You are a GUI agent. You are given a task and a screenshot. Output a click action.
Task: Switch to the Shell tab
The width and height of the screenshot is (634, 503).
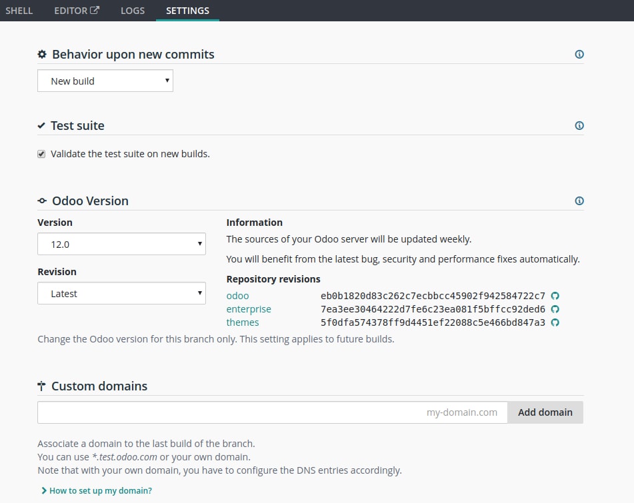pos(19,11)
